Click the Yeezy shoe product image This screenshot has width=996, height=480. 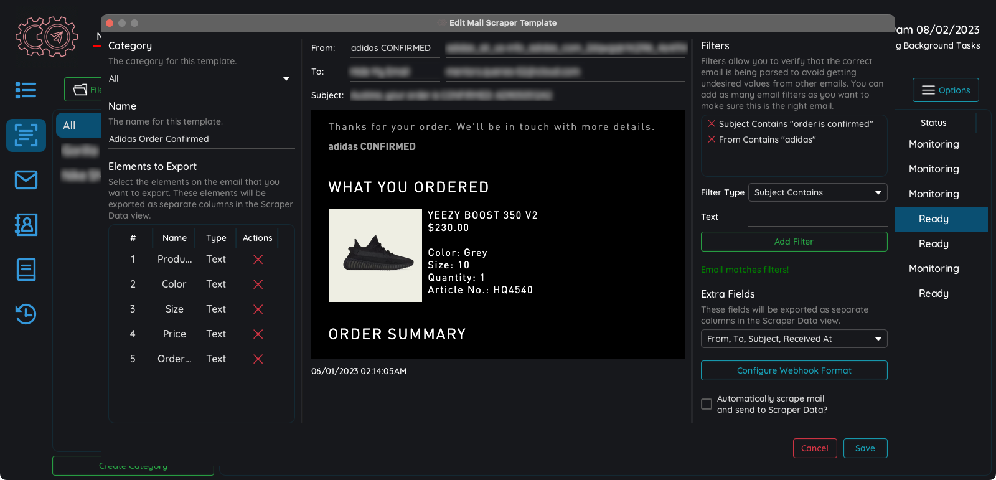point(375,255)
